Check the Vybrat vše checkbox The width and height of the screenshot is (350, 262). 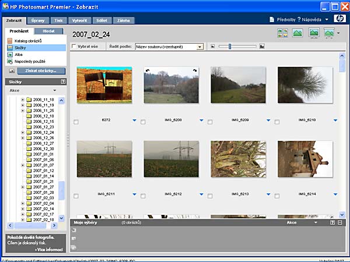point(73,47)
